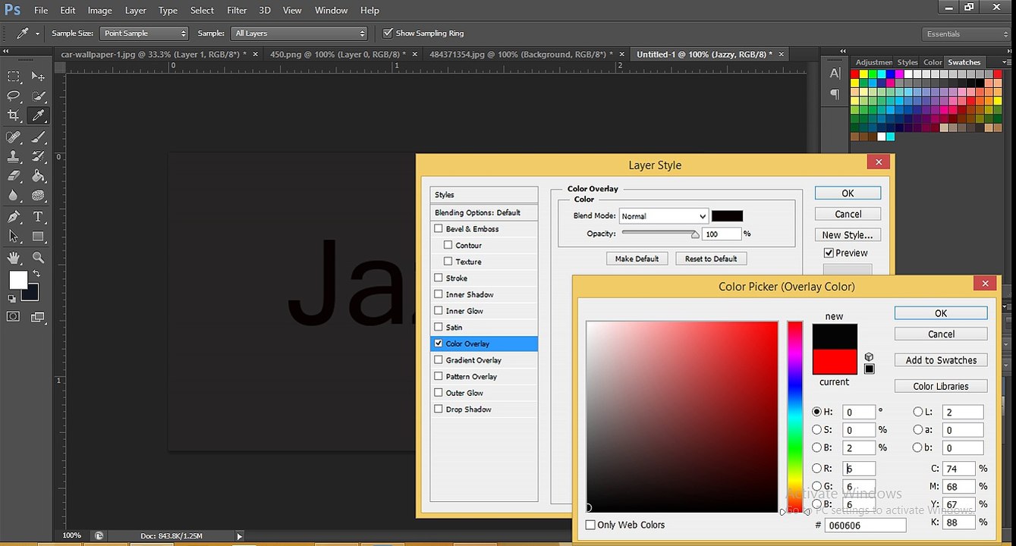Select the S saturation radio button

click(x=816, y=430)
